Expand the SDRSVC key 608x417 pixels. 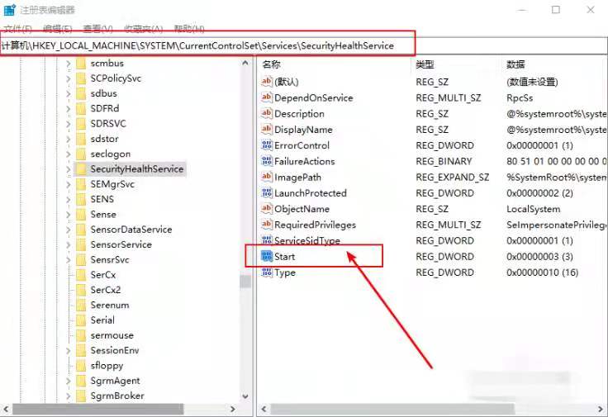(x=69, y=124)
